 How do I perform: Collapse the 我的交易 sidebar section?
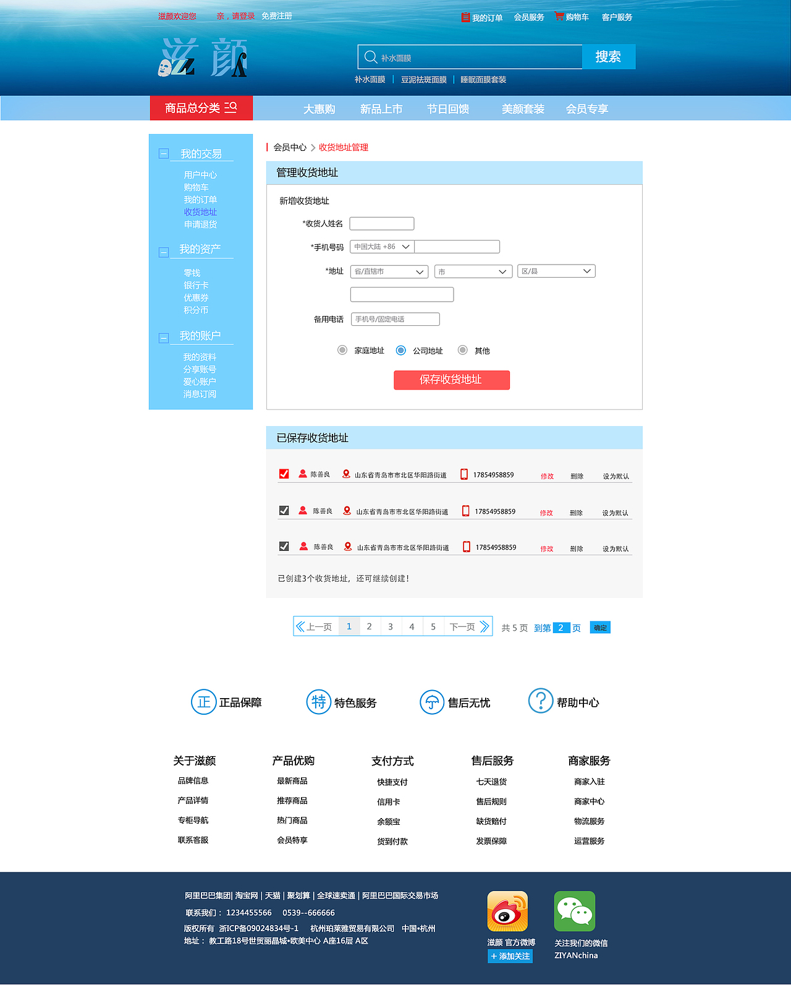pyautogui.click(x=164, y=153)
